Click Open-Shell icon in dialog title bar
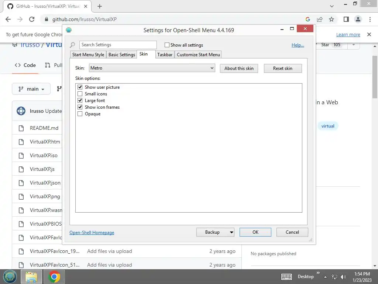Screen dimensions: 378x284 pos(69,30)
